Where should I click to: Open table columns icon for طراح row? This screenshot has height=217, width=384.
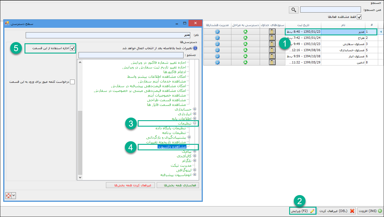[272, 38]
